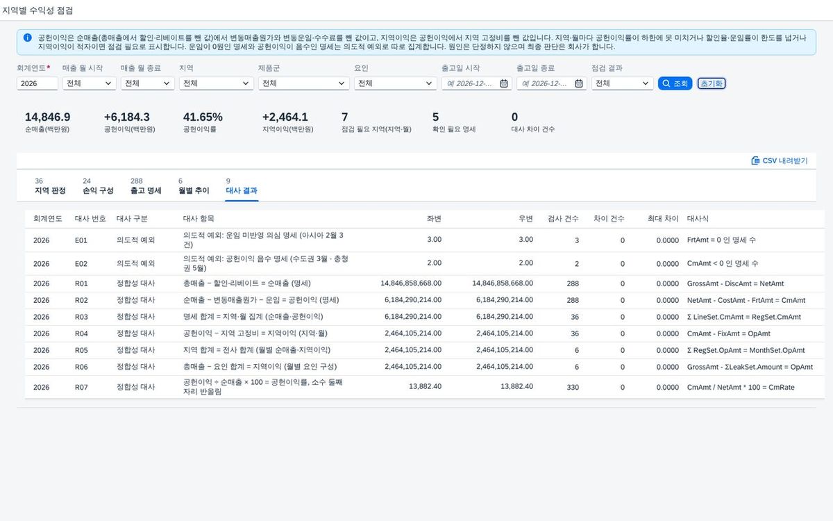Click the 지역별 수익성 점검 page title
The width and height of the screenshot is (833, 521).
click(36, 10)
